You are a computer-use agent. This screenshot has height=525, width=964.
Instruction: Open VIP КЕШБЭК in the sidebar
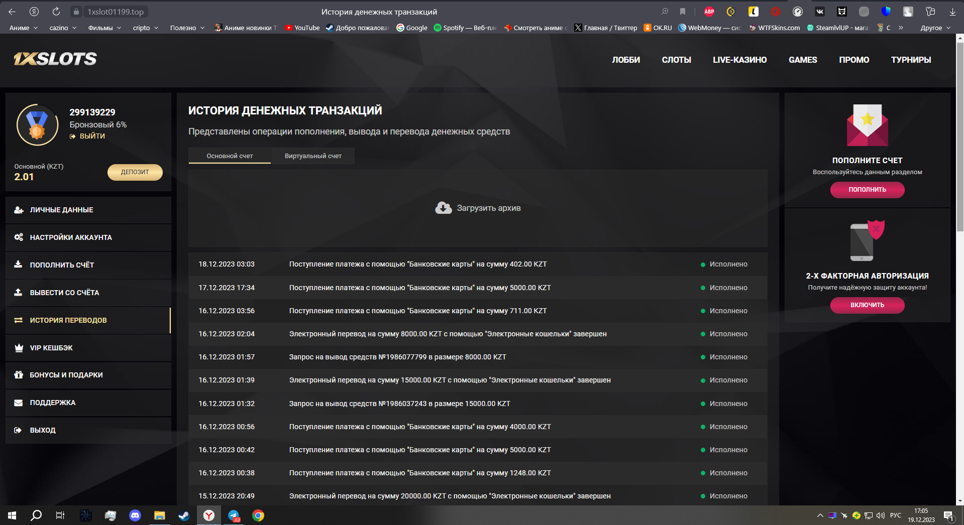pyautogui.click(x=88, y=348)
